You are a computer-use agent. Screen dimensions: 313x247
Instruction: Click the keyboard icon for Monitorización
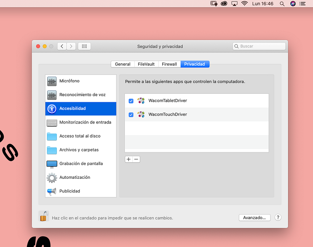point(52,123)
